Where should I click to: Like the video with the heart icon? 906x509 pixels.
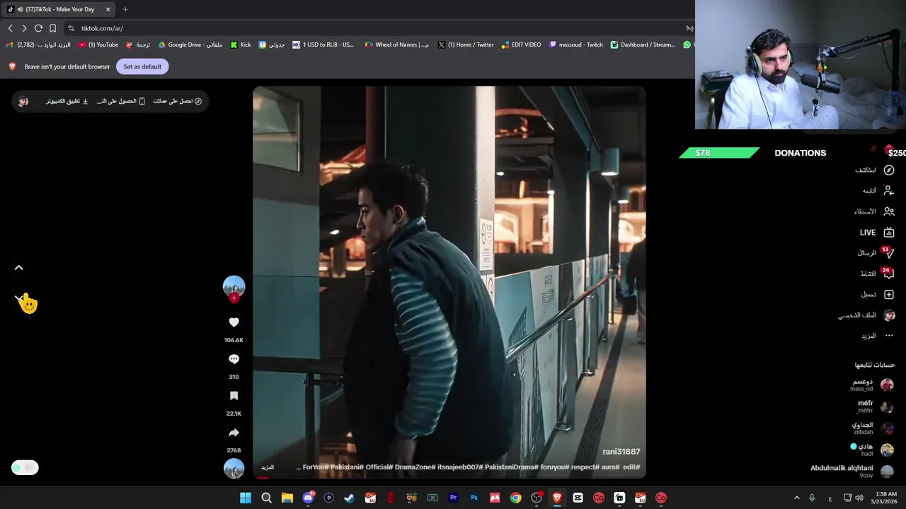(234, 322)
